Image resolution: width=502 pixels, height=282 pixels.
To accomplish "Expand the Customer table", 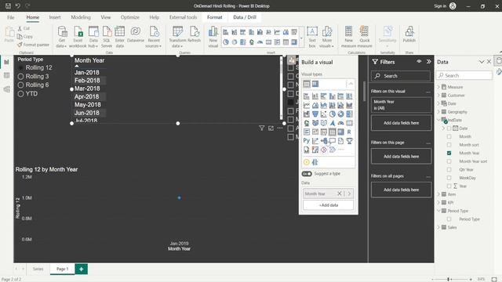I will [x=438, y=96].
